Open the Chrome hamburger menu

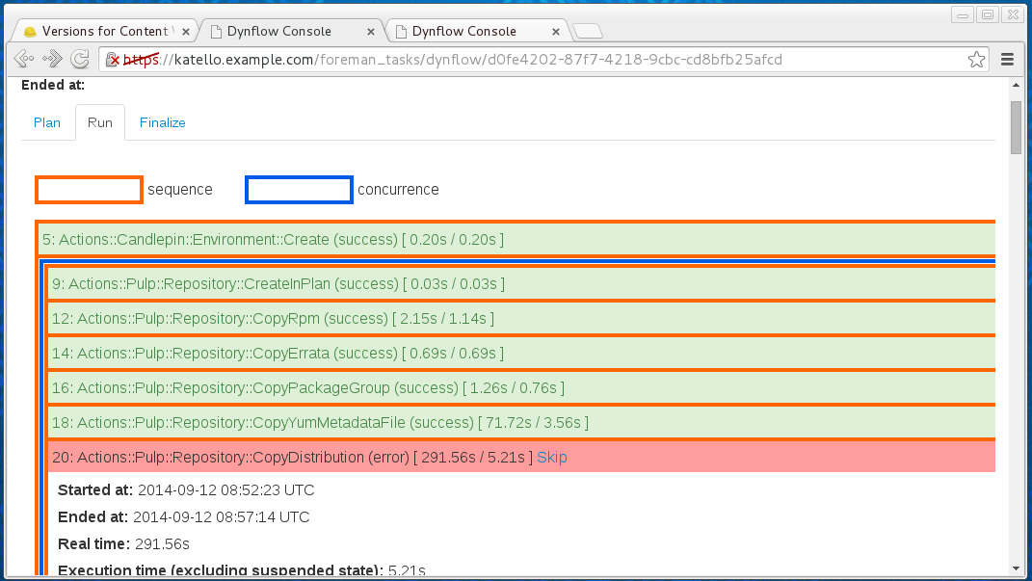click(x=1008, y=60)
